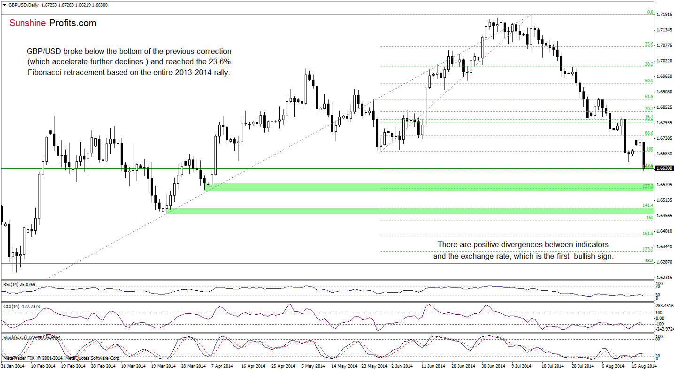Viewport: 674px width, 370px height.
Task: Click the 1.69085 price axis value
Action: click(x=665, y=92)
